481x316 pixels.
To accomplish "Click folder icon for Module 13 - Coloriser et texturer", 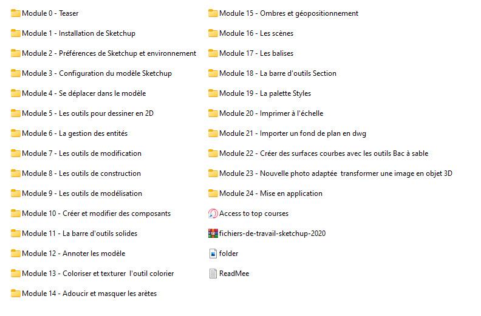I will pyautogui.click(x=15, y=274).
